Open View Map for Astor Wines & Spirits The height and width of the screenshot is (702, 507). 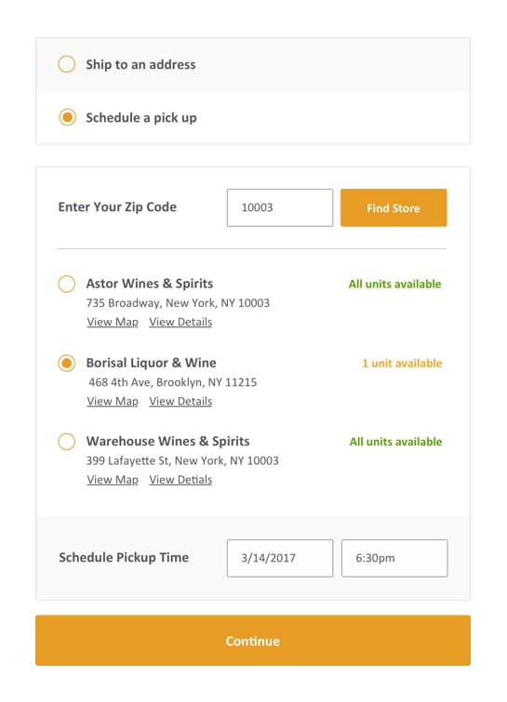click(x=113, y=322)
